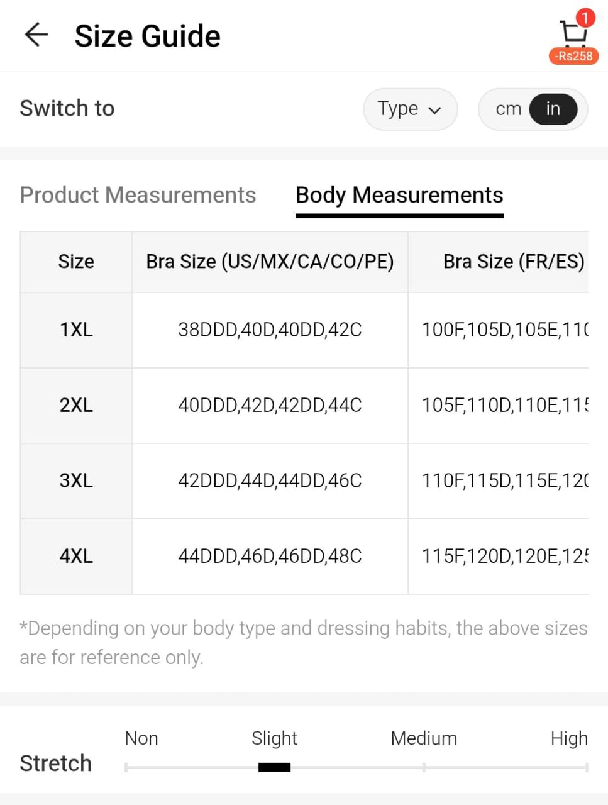Click the Type dropdown chevron arrow

434,110
